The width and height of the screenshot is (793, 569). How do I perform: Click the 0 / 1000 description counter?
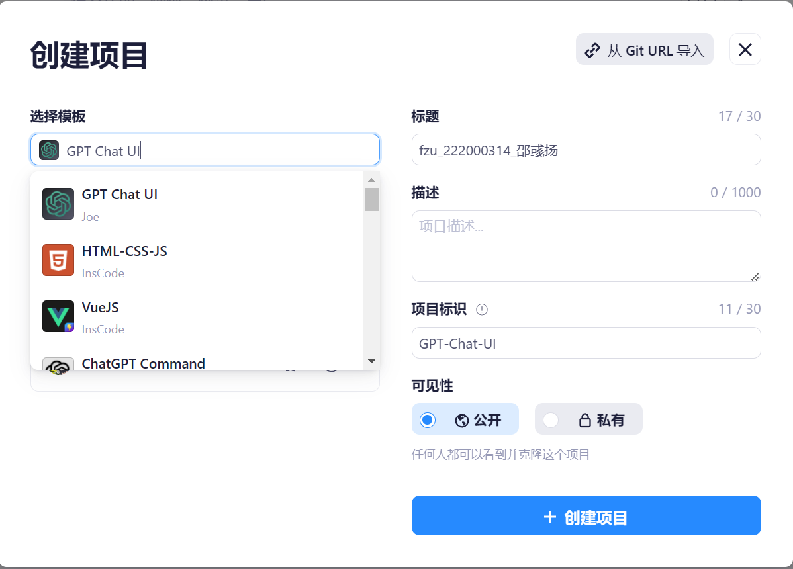click(x=735, y=193)
